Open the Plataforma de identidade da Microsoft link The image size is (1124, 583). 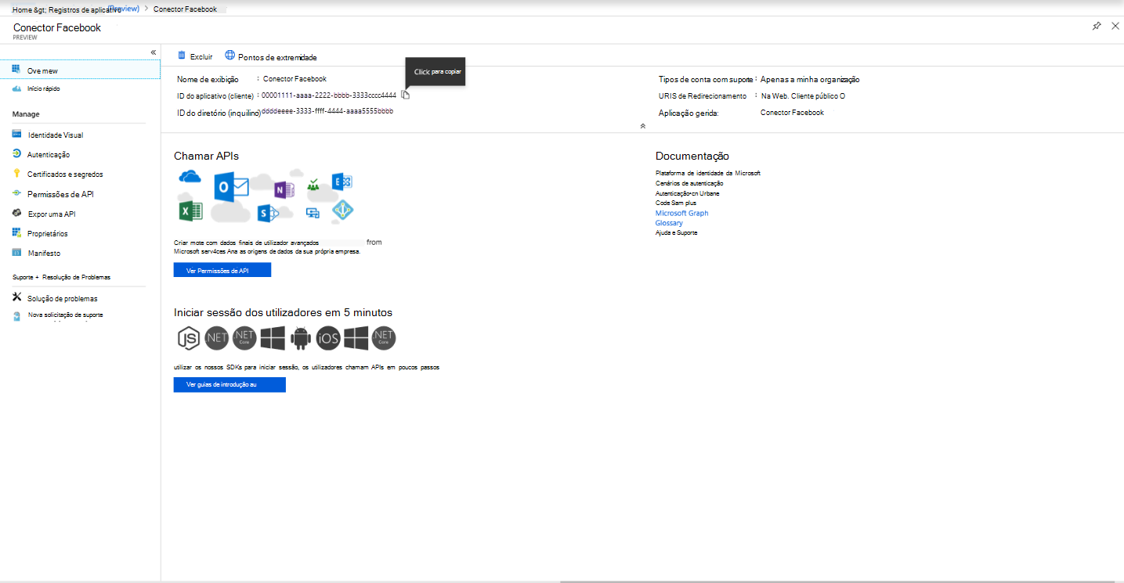(708, 173)
